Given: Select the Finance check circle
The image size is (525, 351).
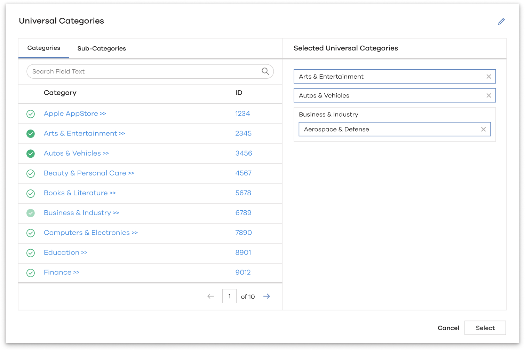Looking at the screenshot, I should point(31,273).
